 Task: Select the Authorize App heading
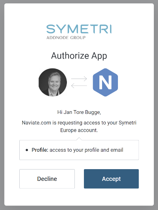point(79,56)
